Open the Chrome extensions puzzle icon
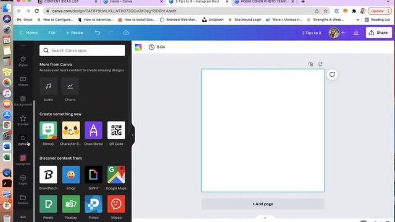Image resolution: width=395 pixels, height=222 pixels. coord(354,11)
